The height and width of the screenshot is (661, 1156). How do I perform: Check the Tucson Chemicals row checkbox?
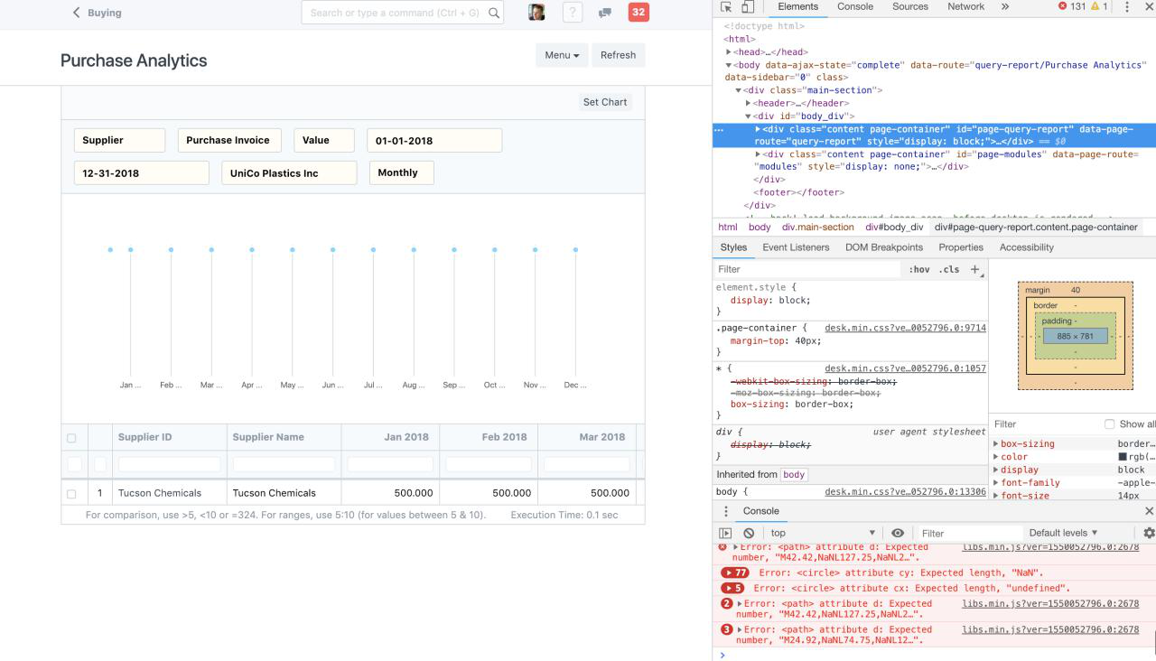[x=73, y=493]
